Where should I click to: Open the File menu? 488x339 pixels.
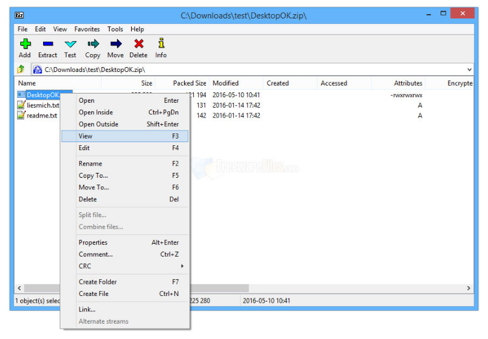[x=22, y=30]
